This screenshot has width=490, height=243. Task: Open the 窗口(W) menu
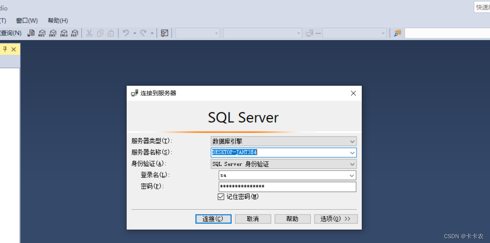click(27, 21)
